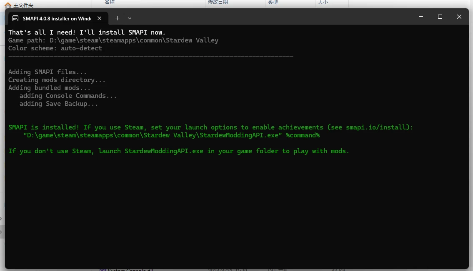Click the 'adding Console Commands...' line
The image size is (473, 271).
[68, 96]
